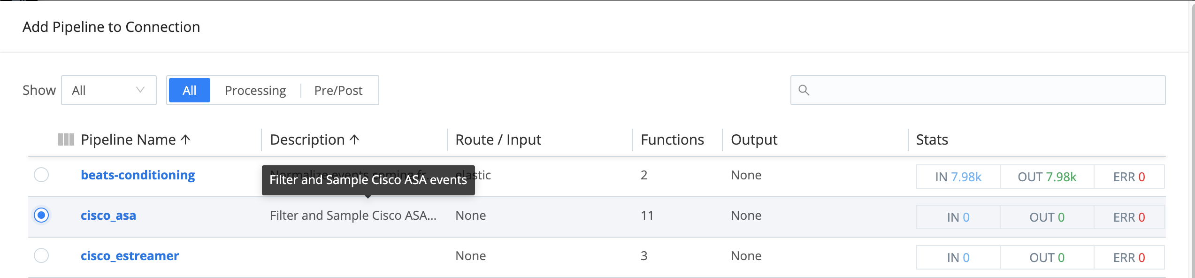1195x278 pixels.
Task: Switch to the Processing tab
Action: tap(256, 90)
